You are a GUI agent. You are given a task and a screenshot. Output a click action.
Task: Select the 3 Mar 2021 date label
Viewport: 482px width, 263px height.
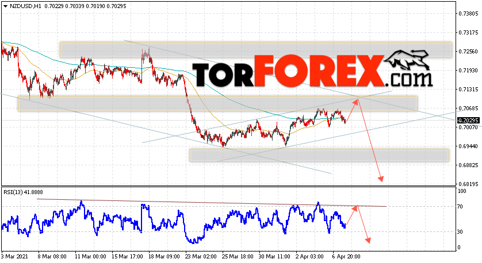14,257
